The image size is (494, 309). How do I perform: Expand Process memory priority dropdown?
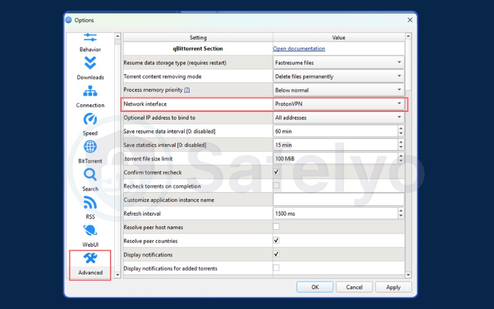coord(338,90)
